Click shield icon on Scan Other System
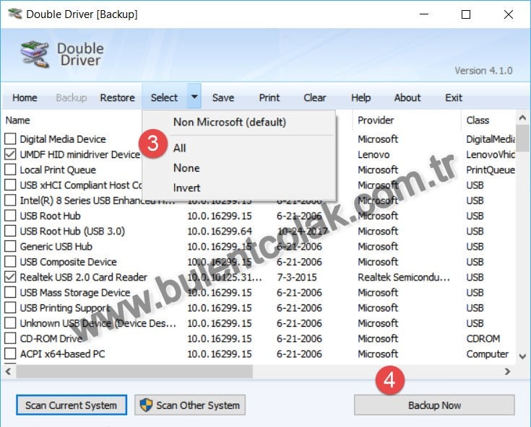The height and width of the screenshot is (427, 531). click(145, 405)
